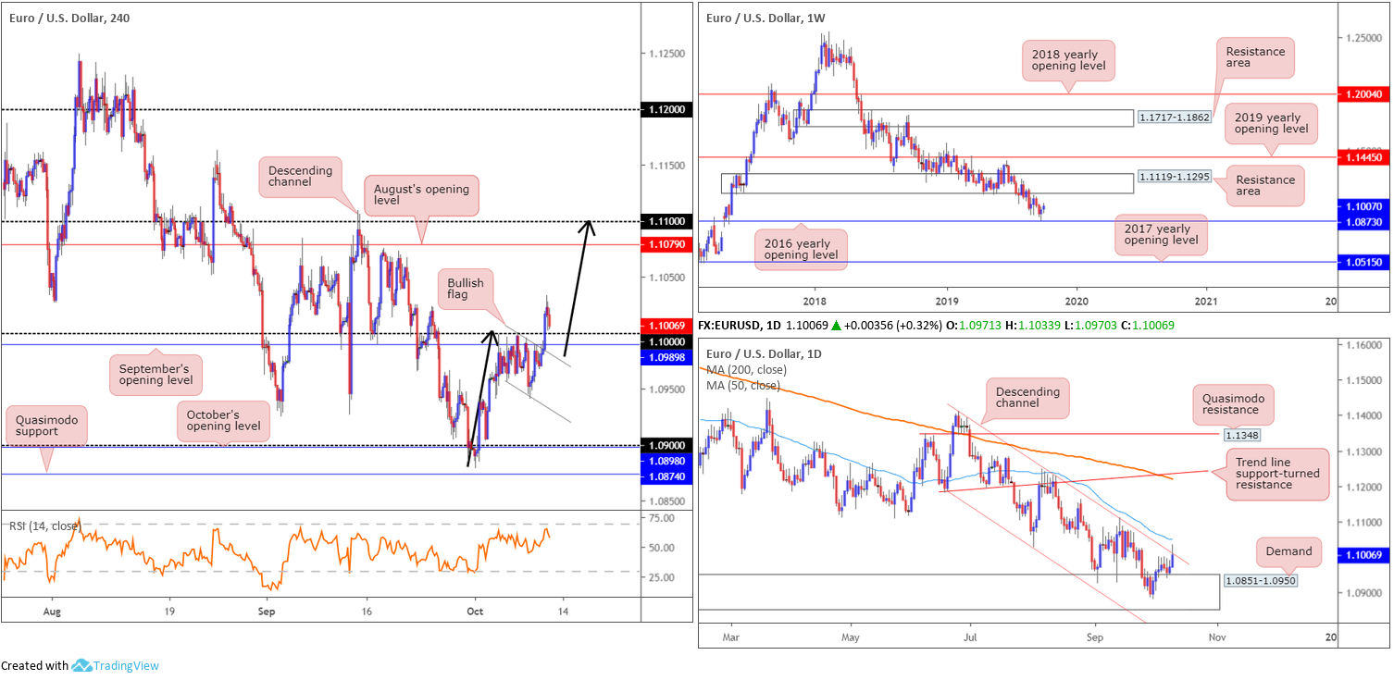Viewport: 1394px width, 680px height.
Task: Click the '1.1348' Quasimodo price label
Action: pos(1241,434)
